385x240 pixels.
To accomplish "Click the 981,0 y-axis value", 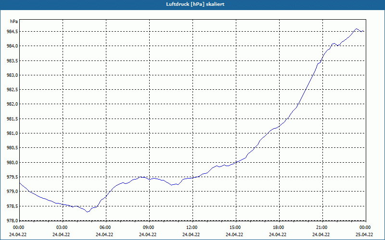I will (12, 133).
